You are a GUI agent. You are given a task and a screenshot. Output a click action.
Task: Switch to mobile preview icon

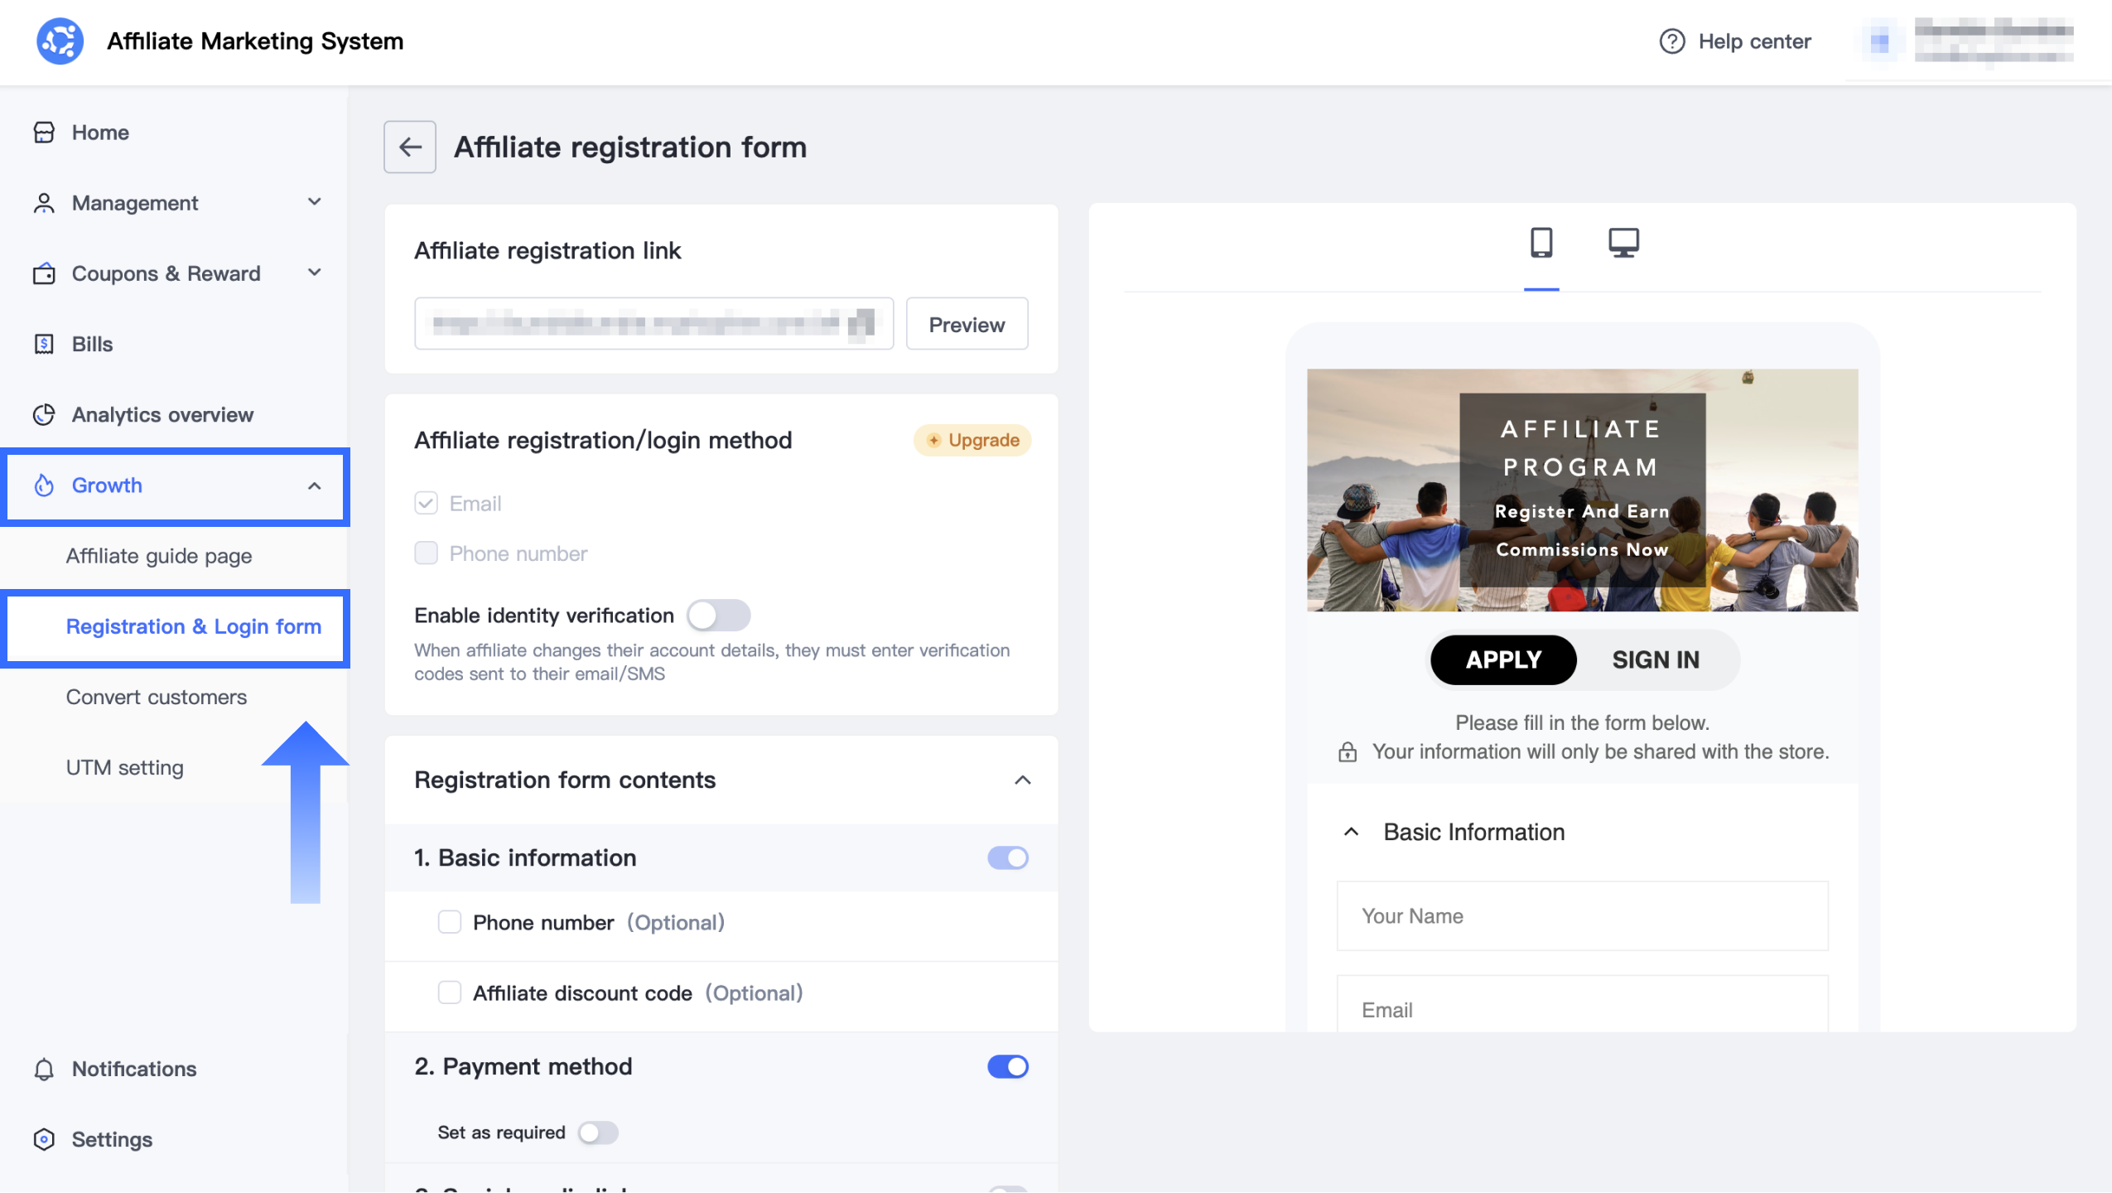(1541, 243)
